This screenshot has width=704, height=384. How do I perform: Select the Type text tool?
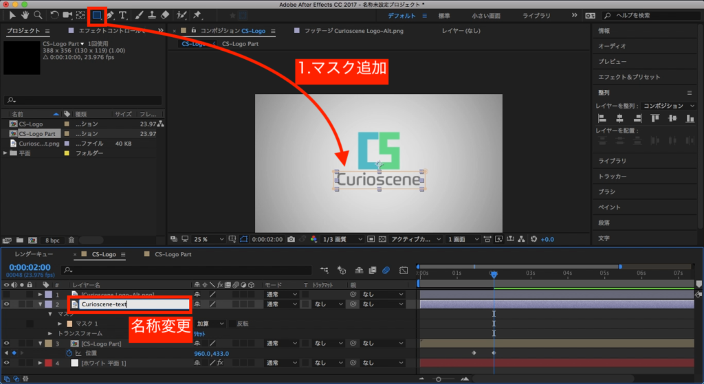coord(122,14)
